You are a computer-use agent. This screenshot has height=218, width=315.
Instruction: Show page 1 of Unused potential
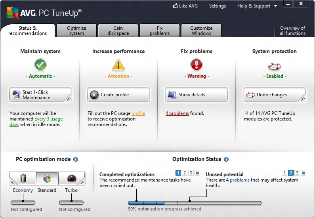[284, 173]
